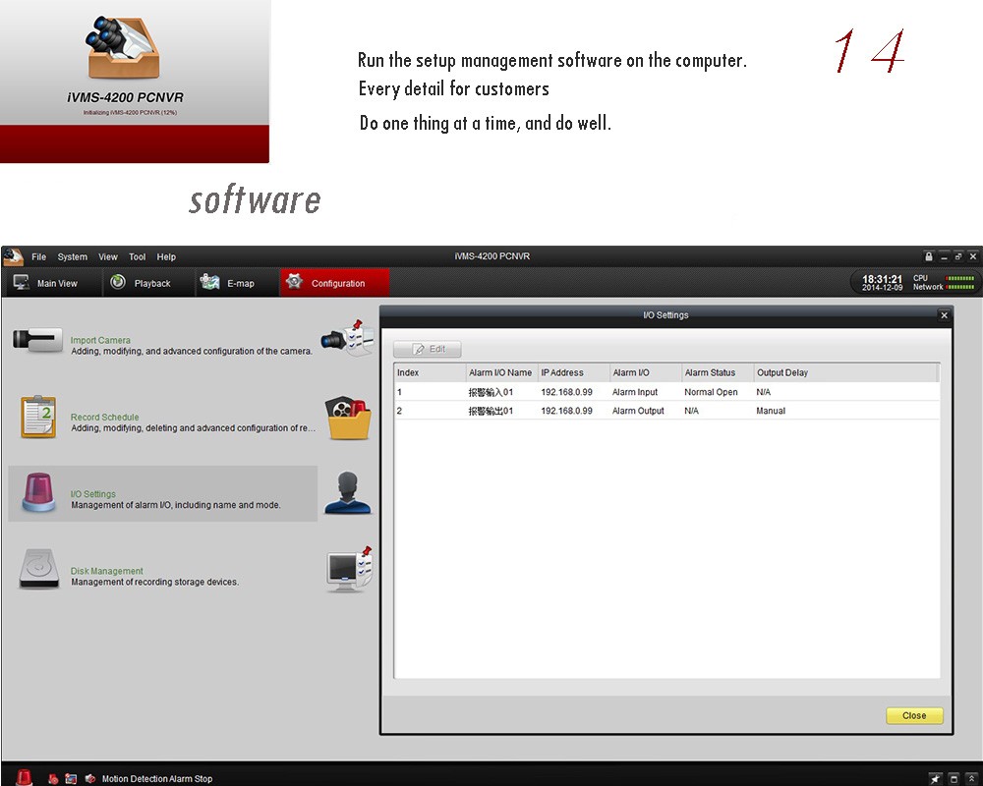
Task: Open the File menu
Action: tap(38, 257)
